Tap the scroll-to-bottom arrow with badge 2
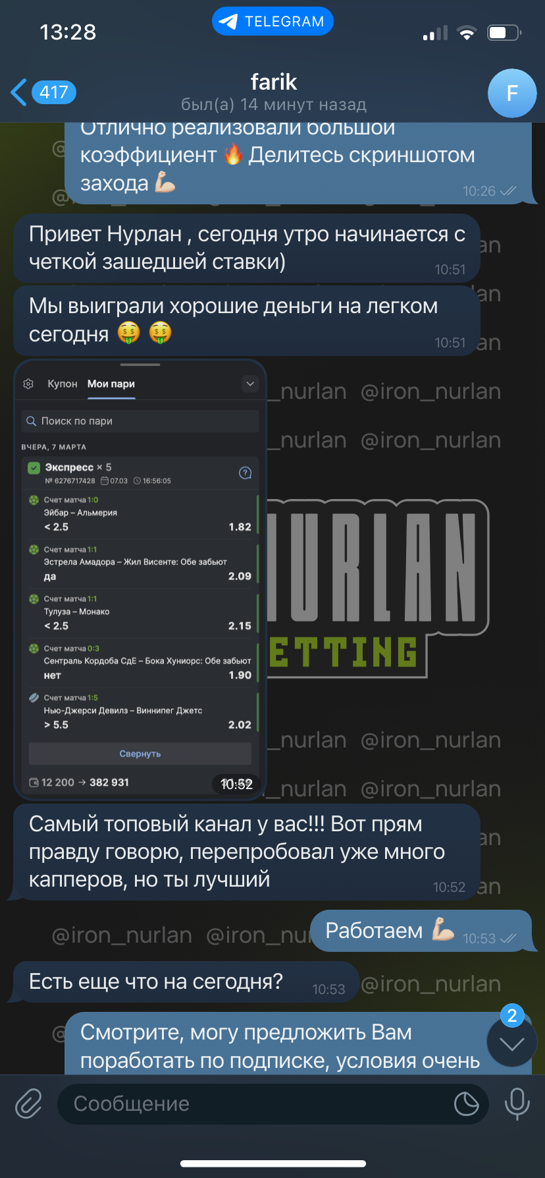 [x=512, y=1042]
